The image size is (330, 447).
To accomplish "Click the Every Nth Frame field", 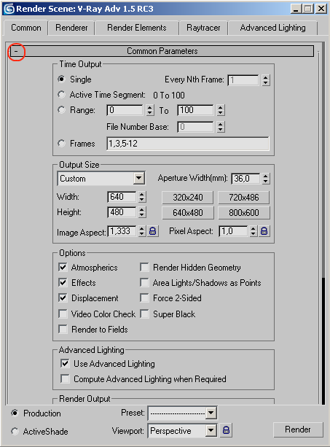I will (x=243, y=80).
